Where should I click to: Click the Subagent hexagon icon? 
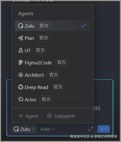coord(49,116)
